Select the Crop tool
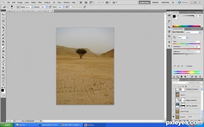The width and height of the screenshot is (204, 127). [x=3, y=28]
